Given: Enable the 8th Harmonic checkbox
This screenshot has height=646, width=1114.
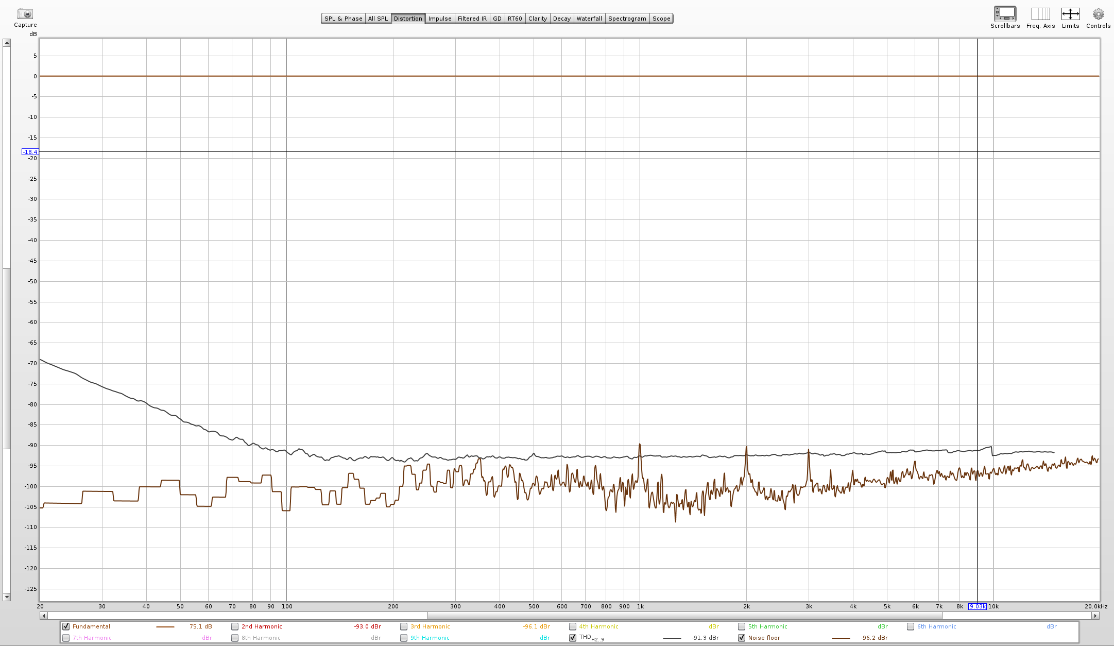Looking at the screenshot, I should coord(235,638).
